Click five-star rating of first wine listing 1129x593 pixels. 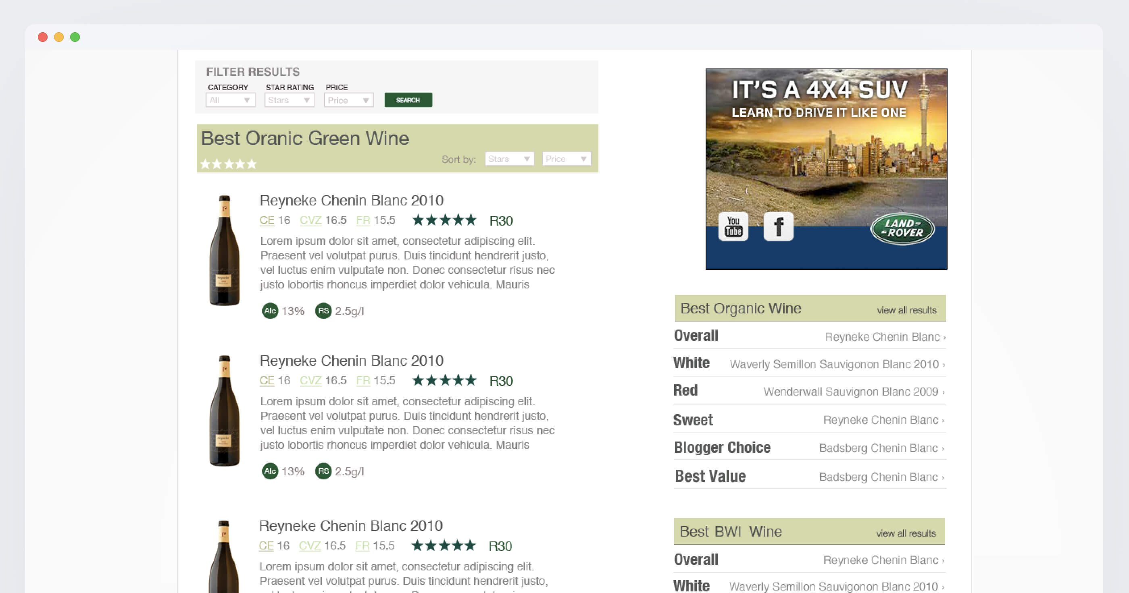pyautogui.click(x=444, y=220)
